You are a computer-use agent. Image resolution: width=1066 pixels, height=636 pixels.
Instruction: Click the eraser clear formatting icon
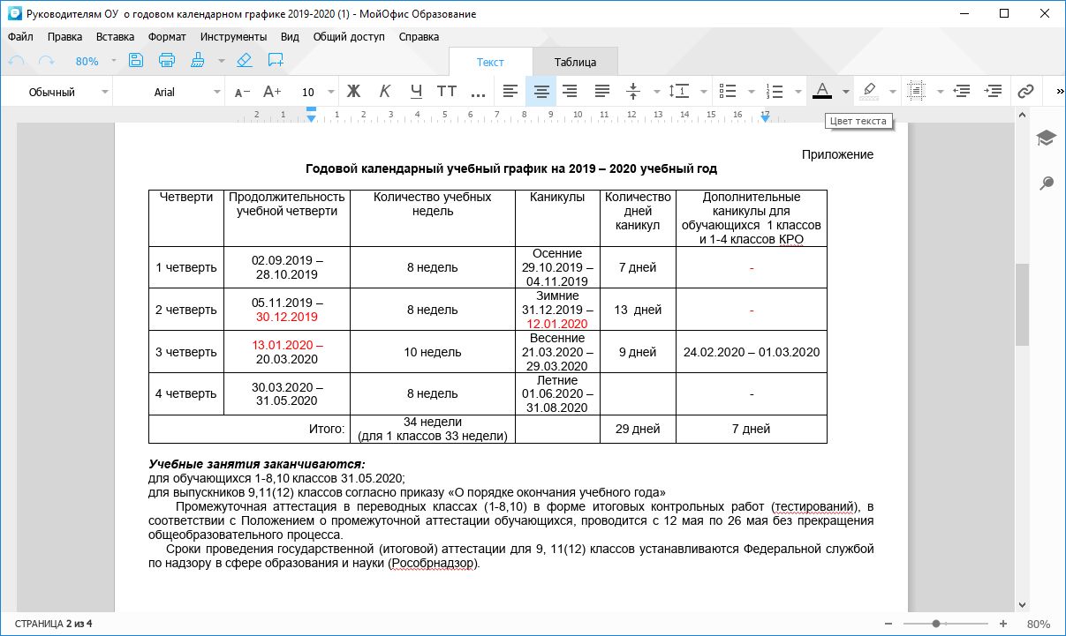[245, 61]
